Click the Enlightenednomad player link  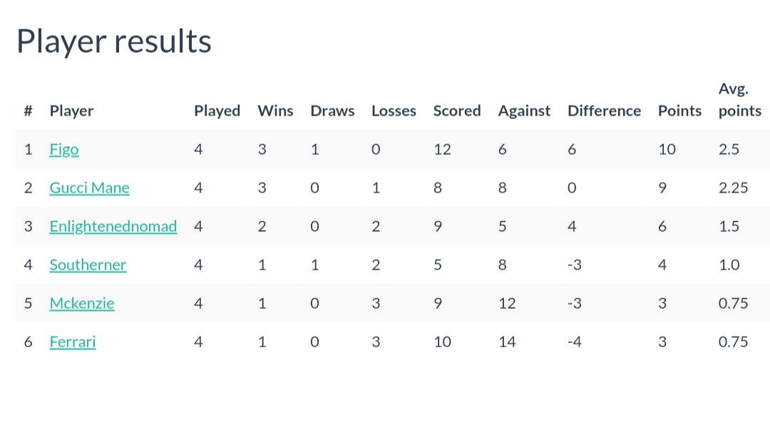(113, 227)
